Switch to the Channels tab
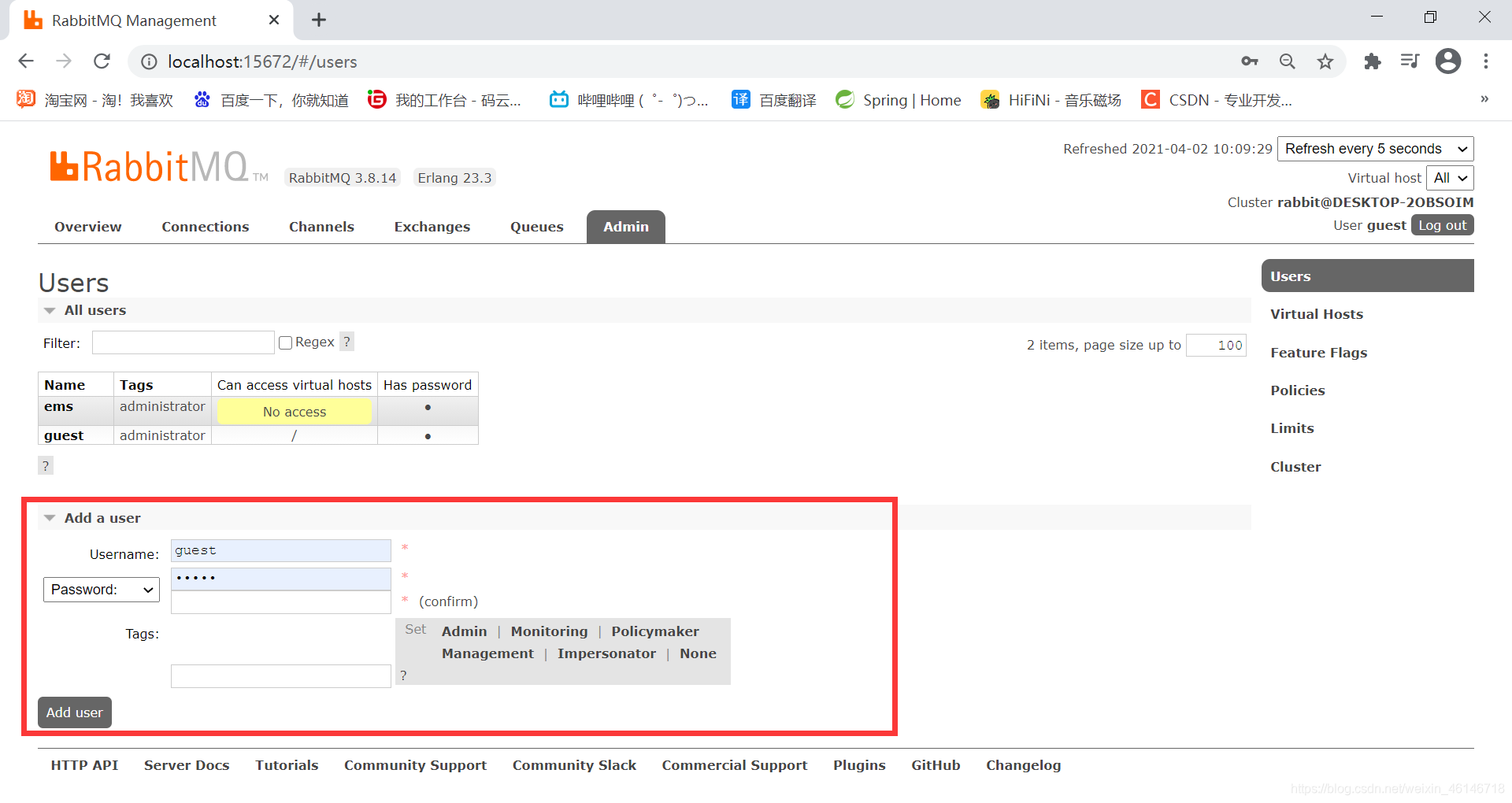The image size is (1512, 803). pos(321,227)
